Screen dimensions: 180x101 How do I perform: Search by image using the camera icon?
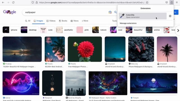point(110,12)
